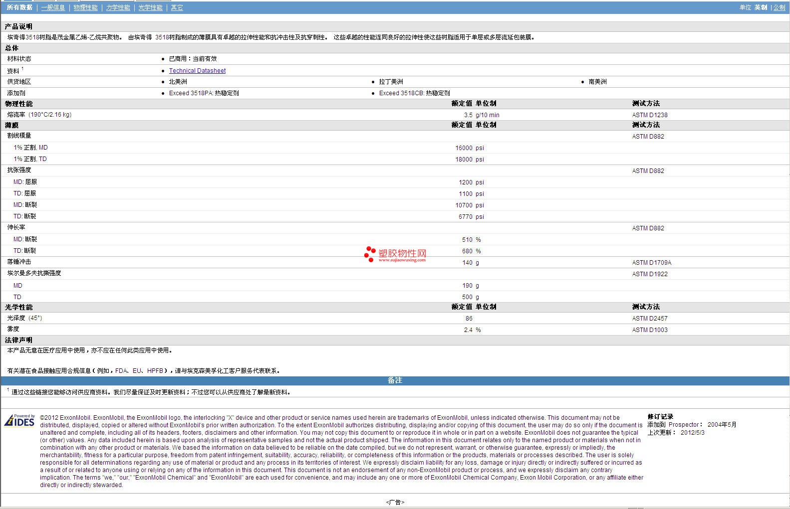790x509 pixels.
Task: Select the 10700 psi value
Action: (470, 205)
